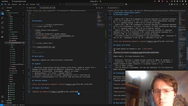Screen dimensions: 188x106
Task: Open the Help menu
Action: pos(38,4)
